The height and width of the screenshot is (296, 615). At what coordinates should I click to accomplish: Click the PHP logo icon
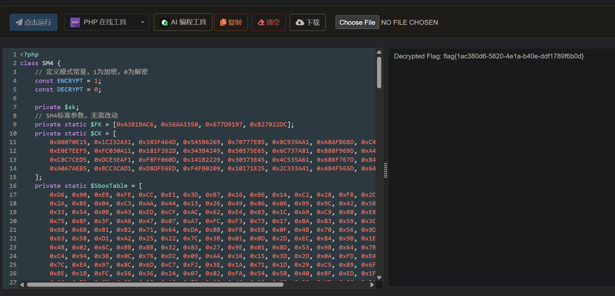(x=75, y=22)
